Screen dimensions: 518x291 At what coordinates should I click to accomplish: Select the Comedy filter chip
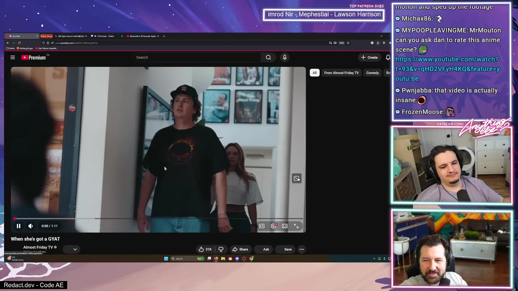coord(372,73)
